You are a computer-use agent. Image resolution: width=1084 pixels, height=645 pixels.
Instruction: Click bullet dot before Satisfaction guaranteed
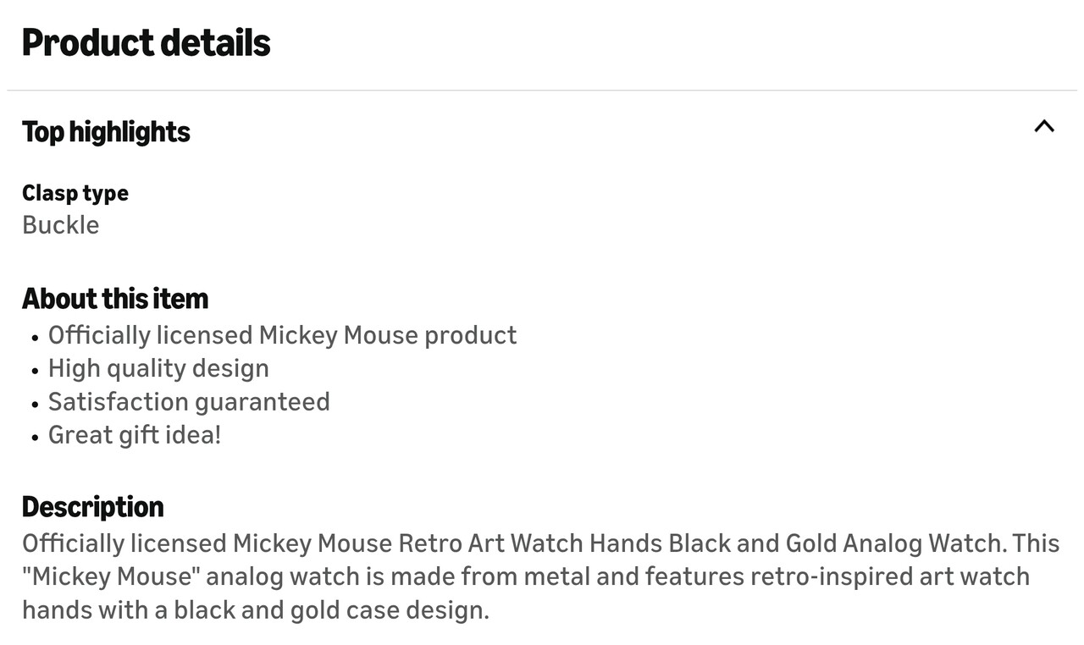35,404
